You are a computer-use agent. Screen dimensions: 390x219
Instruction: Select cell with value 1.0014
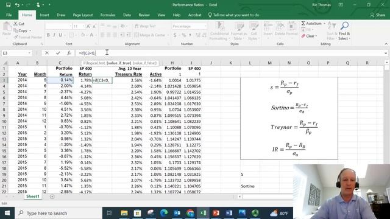pyautogui.click(x=172, y=80)
